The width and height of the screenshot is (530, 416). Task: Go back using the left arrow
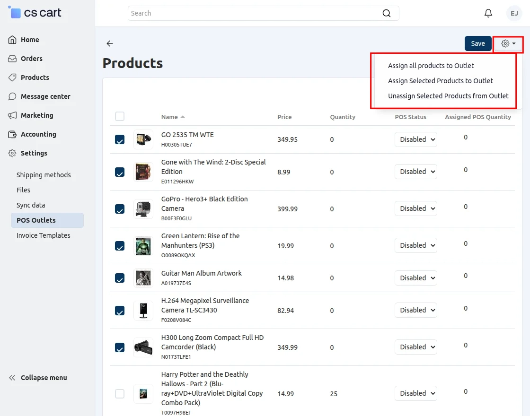pos(110,43)
